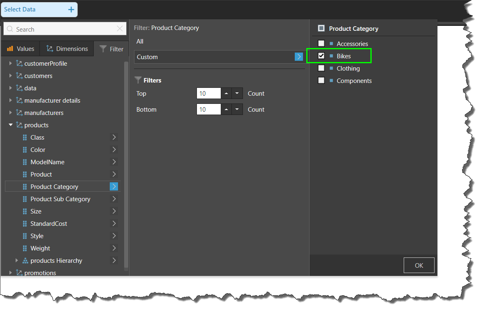The height and width of the screenshot is (310, 481).
Task: Click the Select Data button
Action: pos(39,9)
